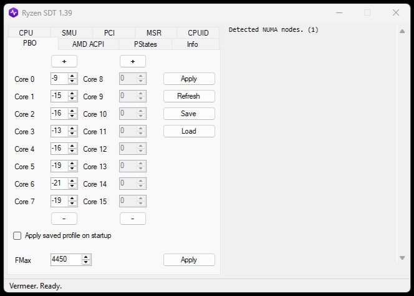Image resolution: width=414 pixels, height=296 pixels.
Task: Refresh the PBO values
Action: coord(189,96)
